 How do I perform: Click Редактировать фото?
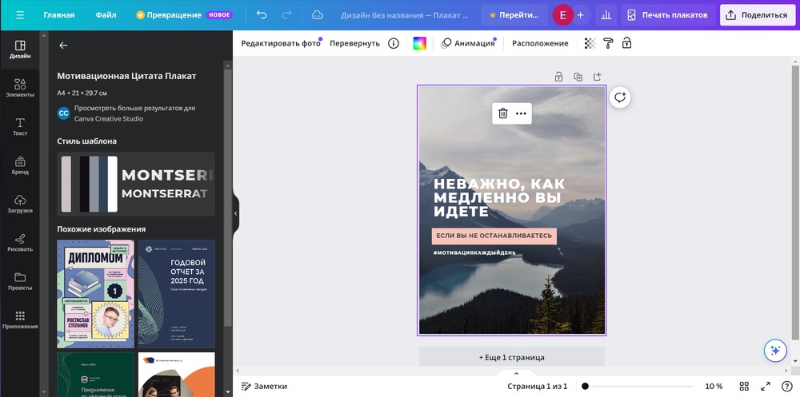click(x=281, y=43)
